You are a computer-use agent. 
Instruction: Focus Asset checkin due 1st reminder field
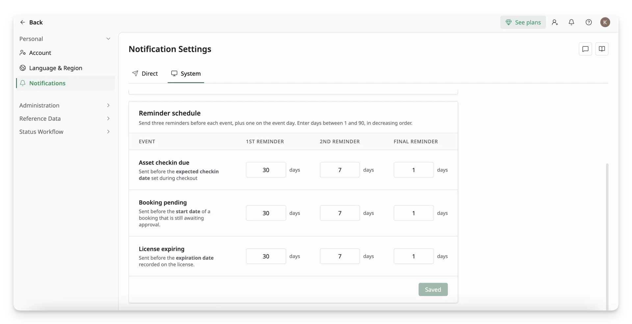(x=266, y=170)
